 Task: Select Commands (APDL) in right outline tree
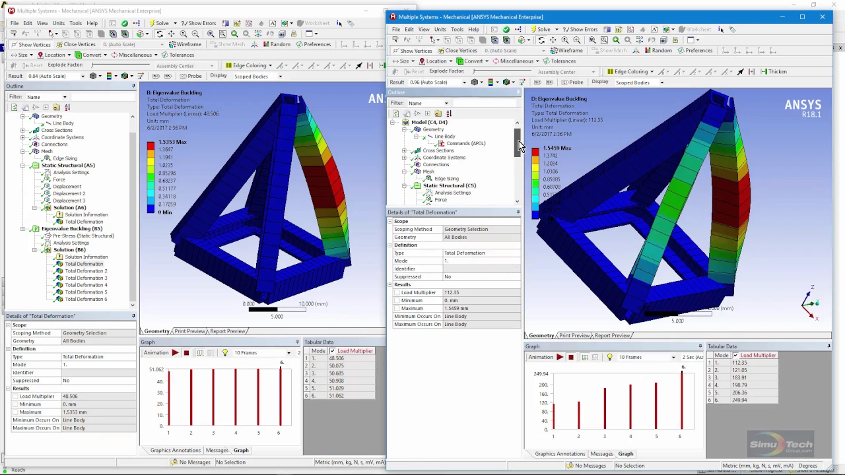pyautogui.click(x=465, y=143)
